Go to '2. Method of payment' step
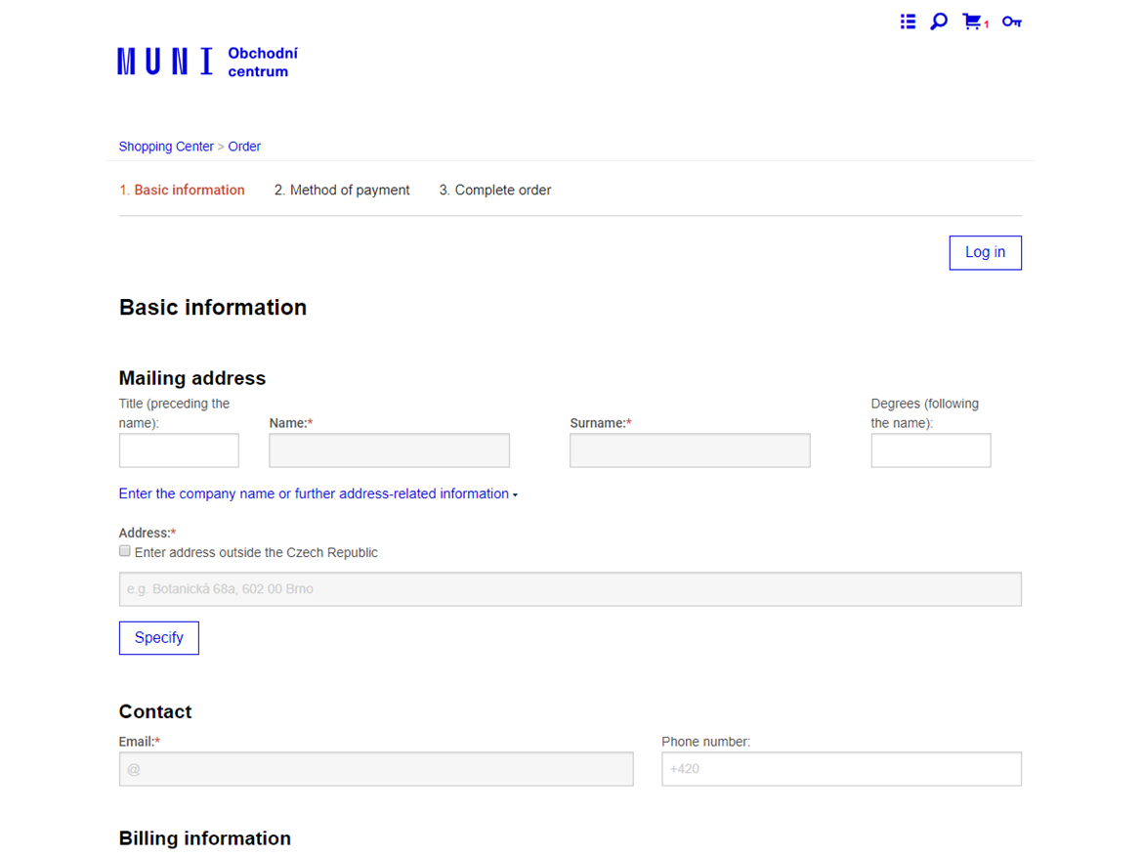Image resolution: width=1143 pixels, height=857 pixels. tap(342, 190)
